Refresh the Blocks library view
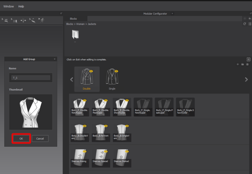 245,24
